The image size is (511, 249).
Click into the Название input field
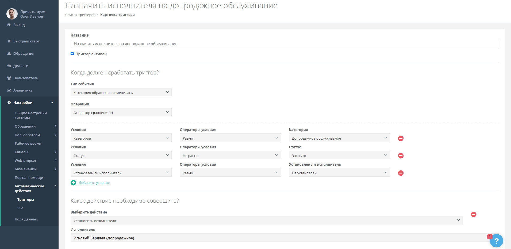285,44
